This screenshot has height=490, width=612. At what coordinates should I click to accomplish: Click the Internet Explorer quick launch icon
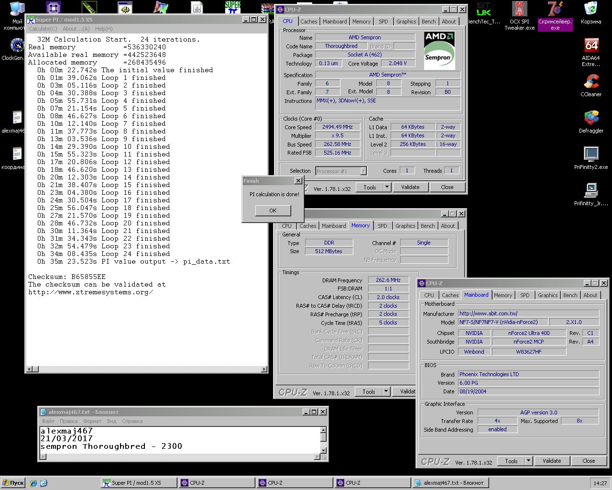33,483
